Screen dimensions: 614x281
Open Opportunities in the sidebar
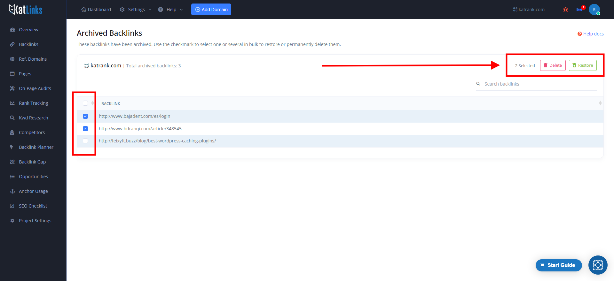click(33, 177)
